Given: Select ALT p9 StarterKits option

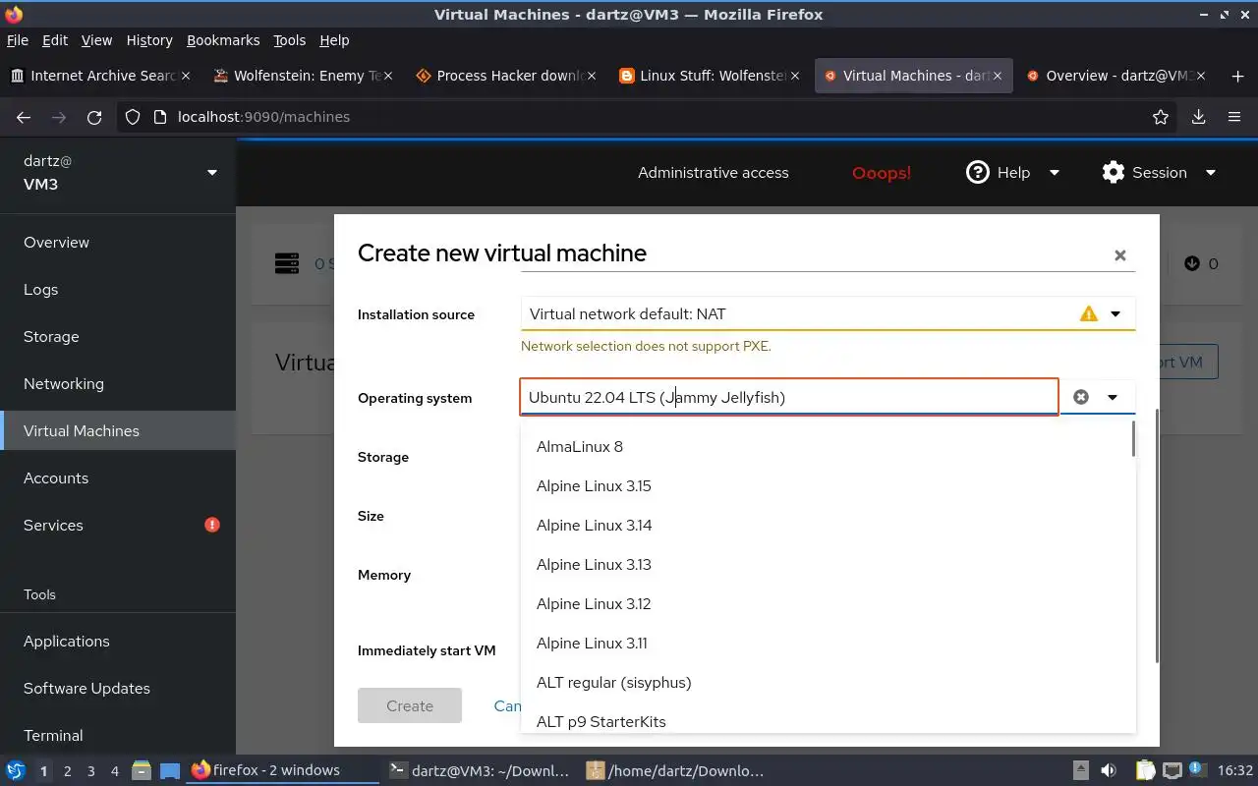Looking at the screenshot, I should (828, 720).
